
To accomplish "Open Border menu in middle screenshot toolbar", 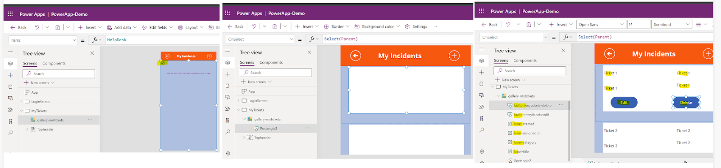I will pos(337,26).
